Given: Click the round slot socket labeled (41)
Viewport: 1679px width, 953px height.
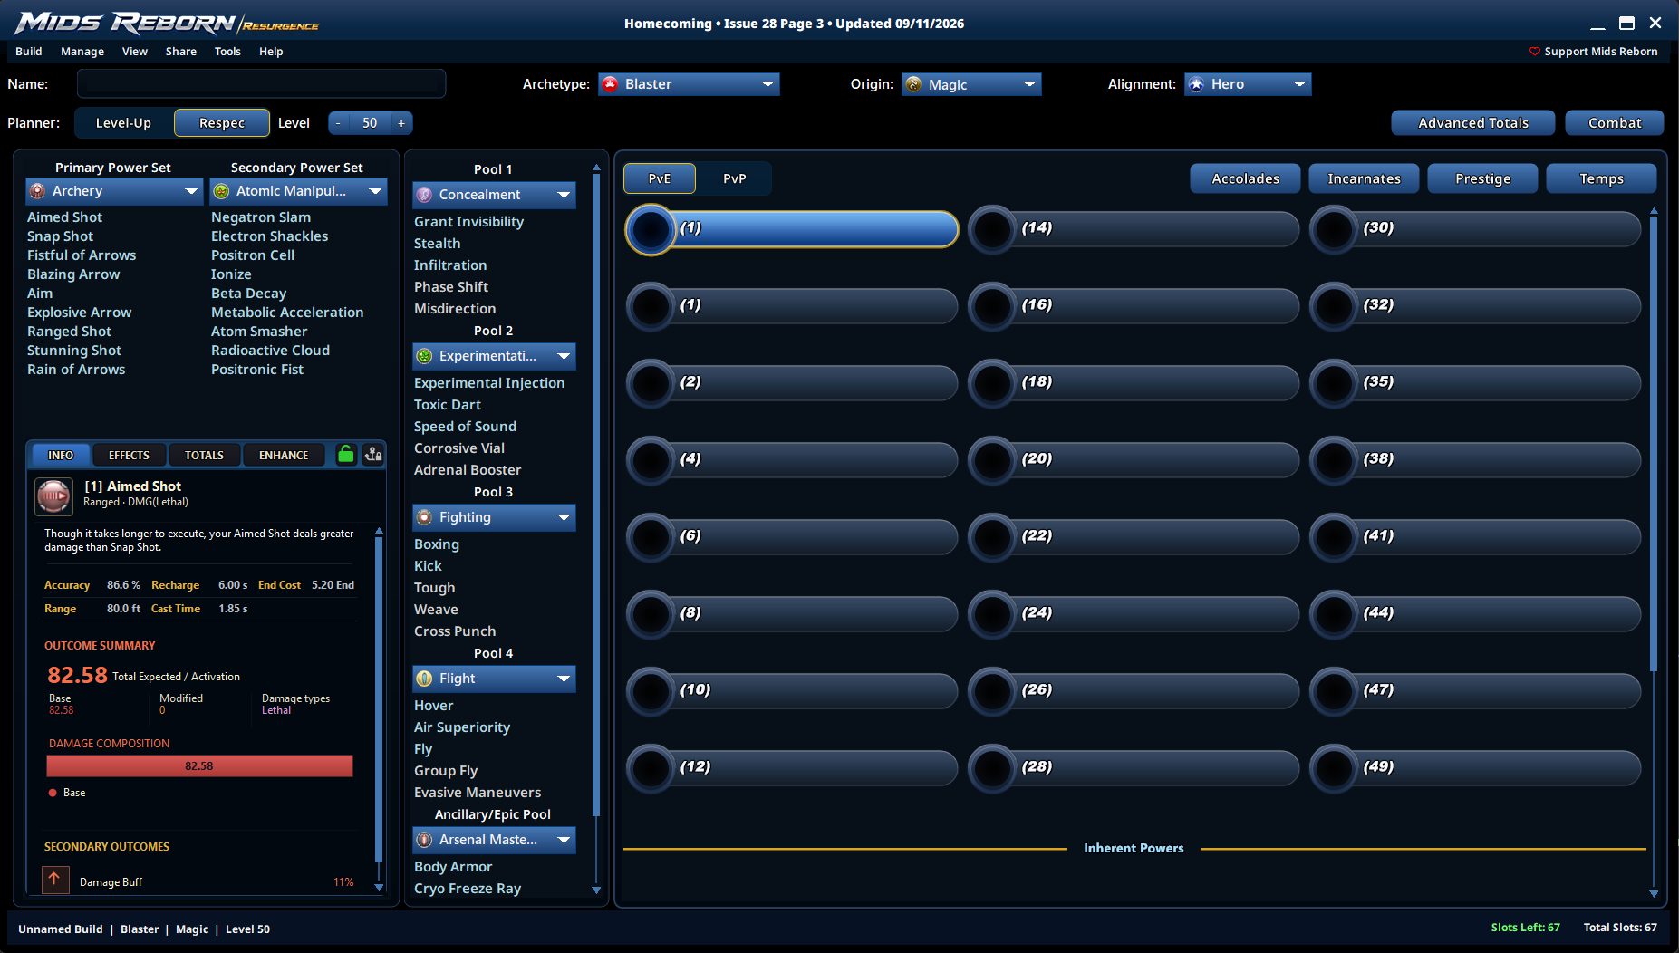Looking at the screenshot, I should 1335,537.
